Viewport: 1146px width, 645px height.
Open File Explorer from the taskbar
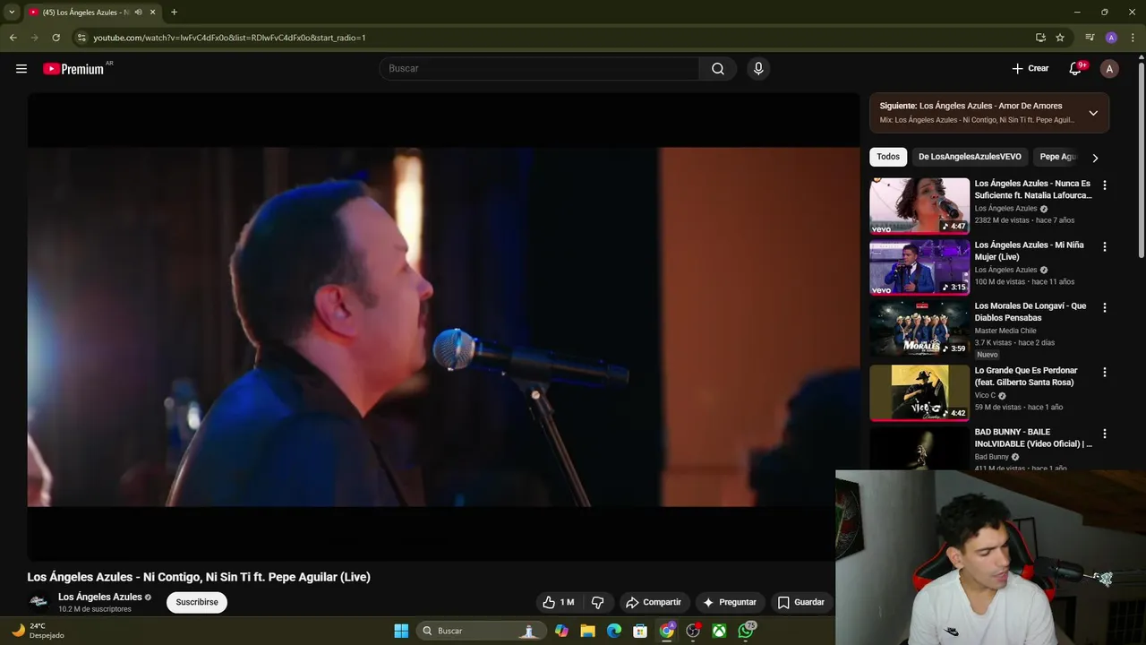587,631
